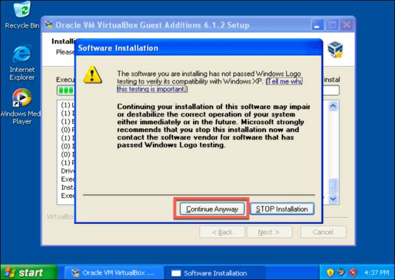395x280 pixels.
Task: Click the gray round tray icon
Action: [342, 272]
